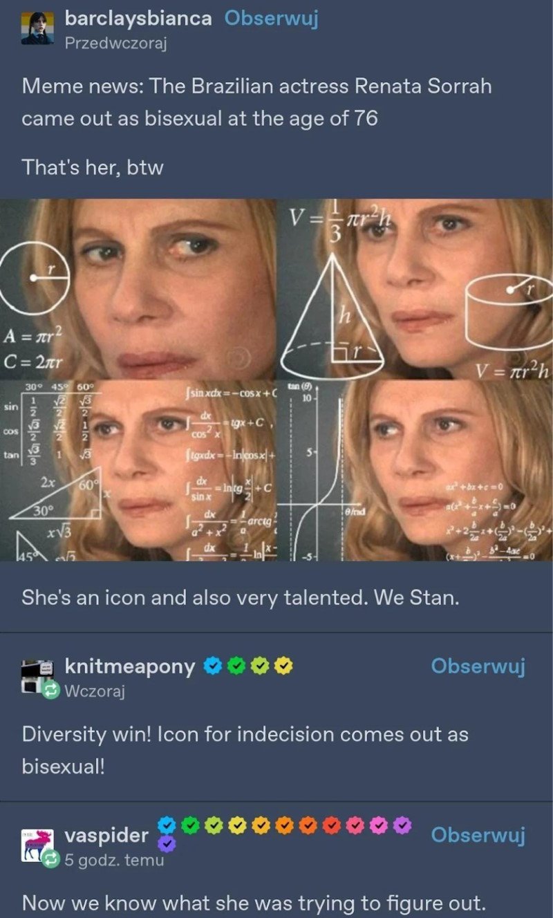The width and height of the screenshot is (553, 918).
Task: Open barclaysbianca's profile avatar
Action: click(x=37, y=28)
